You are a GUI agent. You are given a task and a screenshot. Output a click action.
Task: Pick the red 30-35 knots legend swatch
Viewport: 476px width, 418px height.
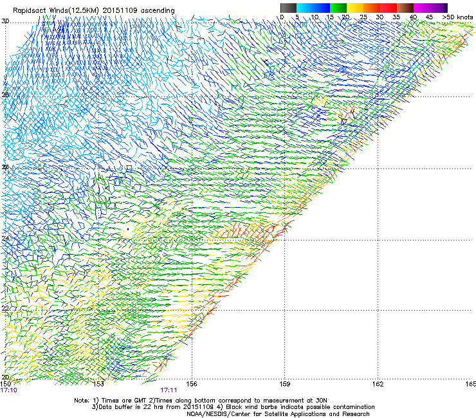[x=389, y=8]
